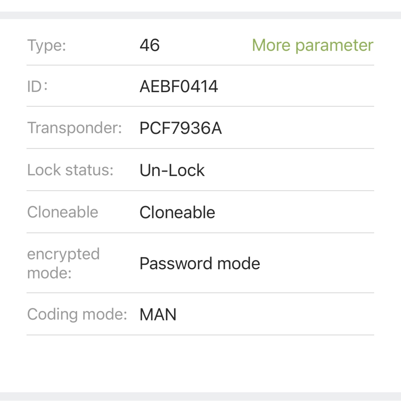Select the coding mode value MAN

tap(158, 314)
